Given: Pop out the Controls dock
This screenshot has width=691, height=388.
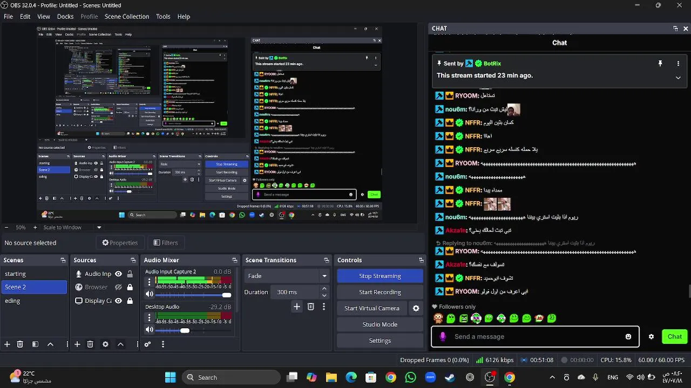Looking at the screenshot, I should 421,260.
